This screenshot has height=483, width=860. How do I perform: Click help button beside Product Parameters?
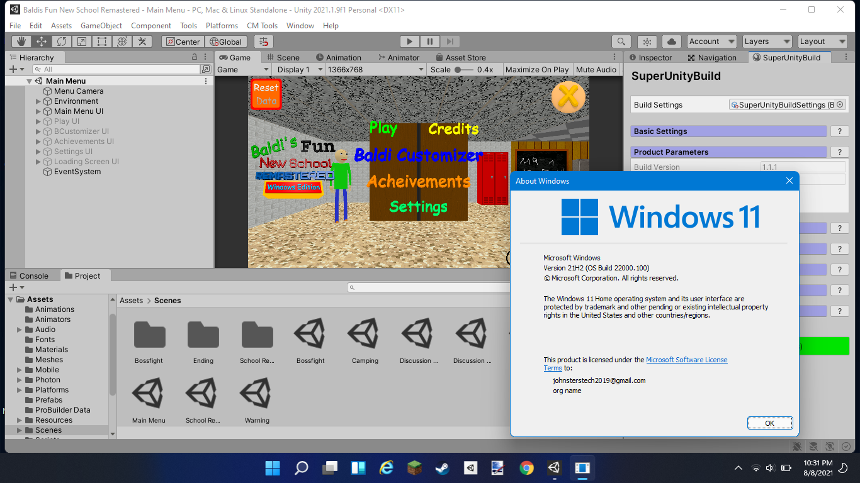[839, 152]
